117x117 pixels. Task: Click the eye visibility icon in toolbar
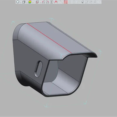[99, 2]
